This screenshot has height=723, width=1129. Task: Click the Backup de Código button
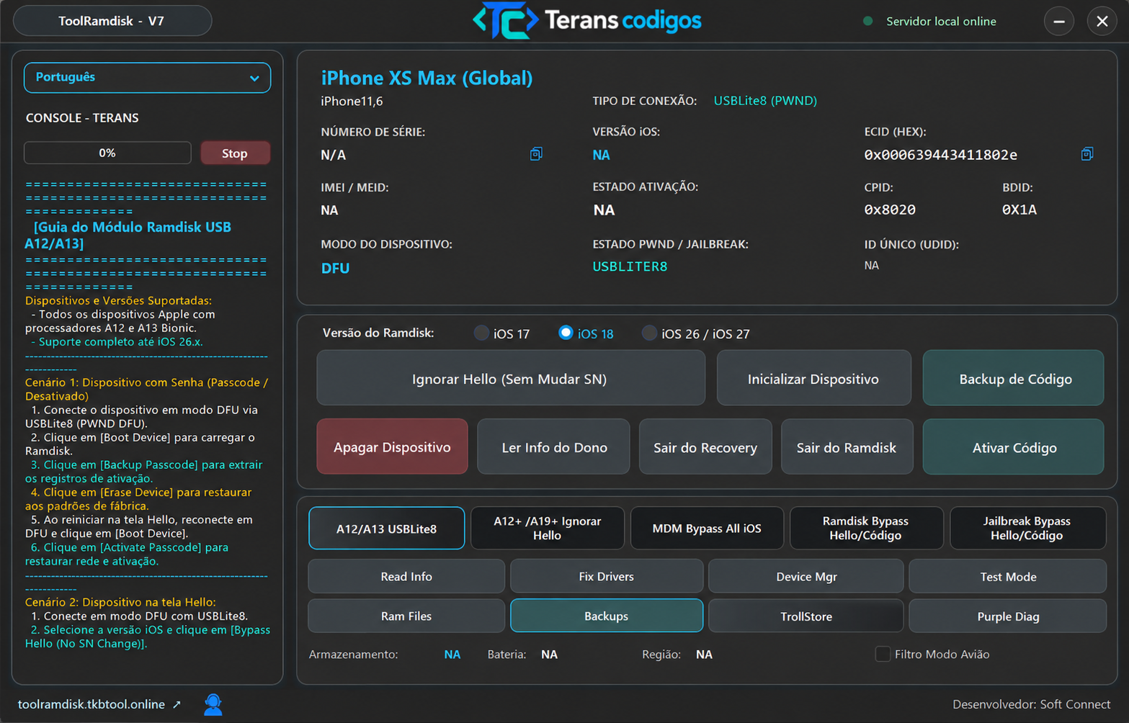click(x=1014, y=378)
